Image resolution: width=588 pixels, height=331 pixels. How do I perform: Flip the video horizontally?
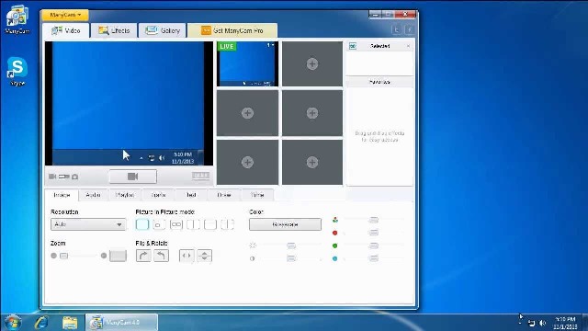(187, 256)
